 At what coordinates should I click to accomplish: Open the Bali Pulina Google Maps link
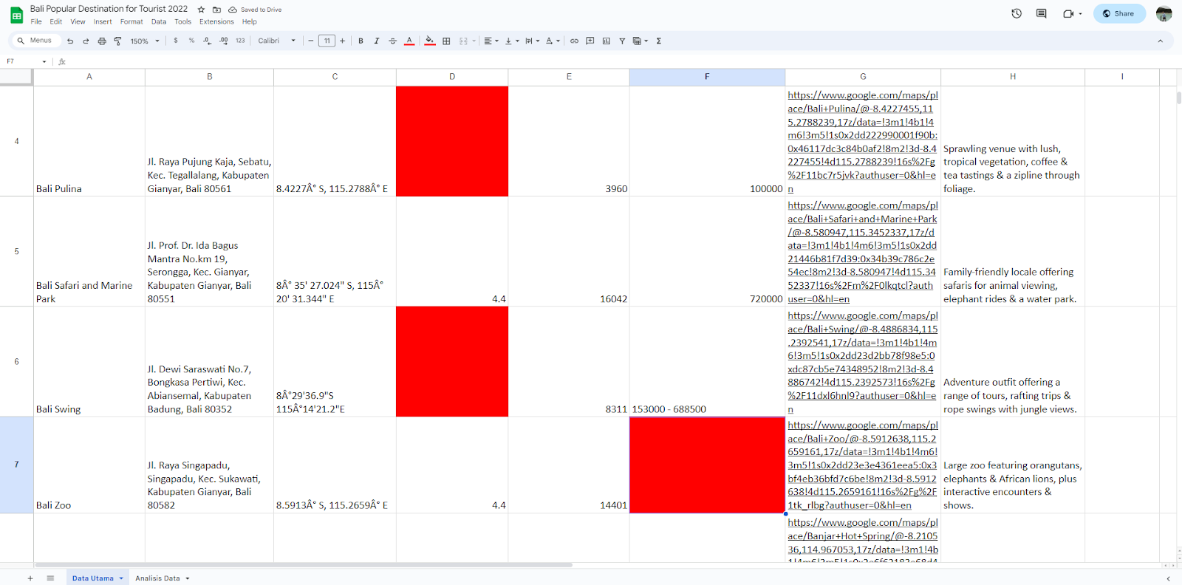[x=862, y=142]
